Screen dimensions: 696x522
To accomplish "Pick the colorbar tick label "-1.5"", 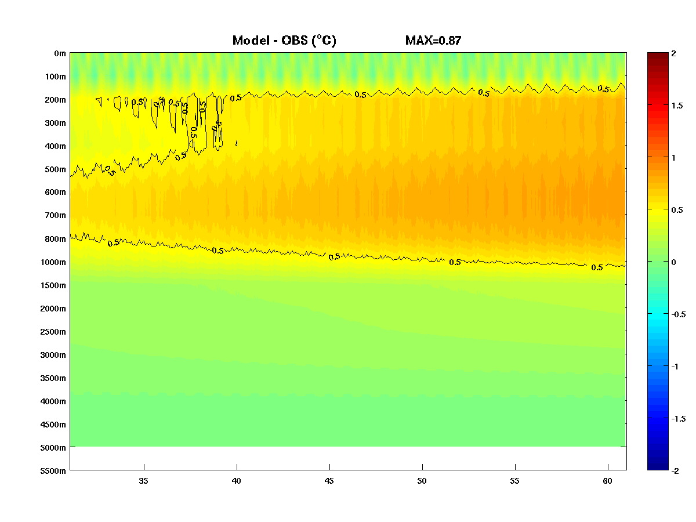I will [x=678, y=419].
